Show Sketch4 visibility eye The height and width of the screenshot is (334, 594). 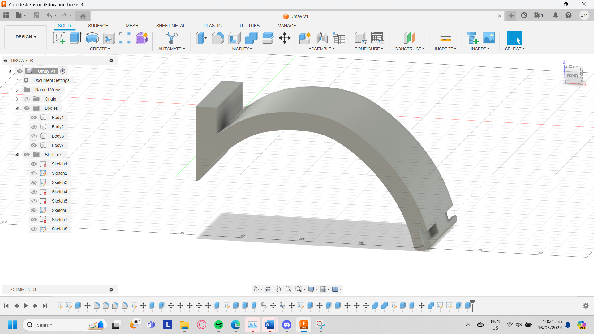(x=34, y=192)
